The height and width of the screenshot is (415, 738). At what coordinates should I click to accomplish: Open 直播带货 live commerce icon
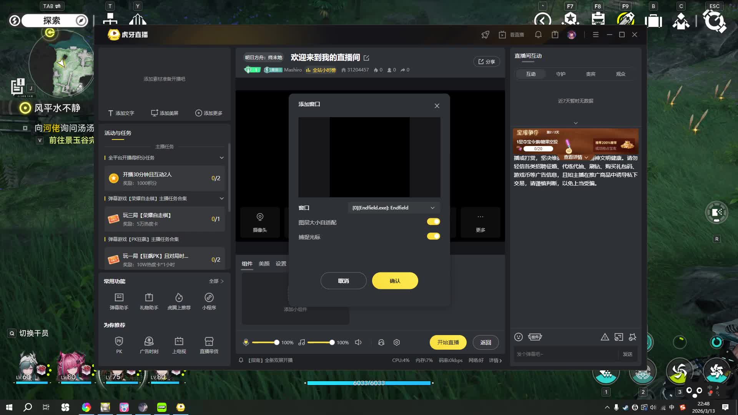pyautogui.click(x=209, y=342)
